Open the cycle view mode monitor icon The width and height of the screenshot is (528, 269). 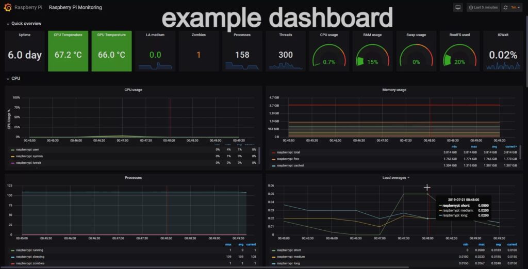(458, 7)
